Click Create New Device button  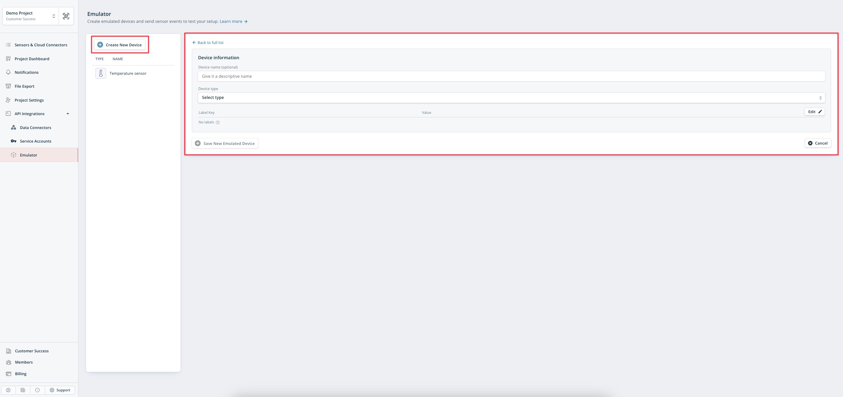(120, 45)
